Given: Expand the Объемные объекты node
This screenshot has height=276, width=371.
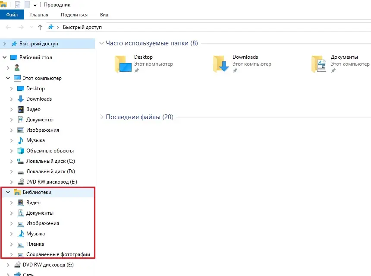Looking at the screenshot, I should coord(11,151).
